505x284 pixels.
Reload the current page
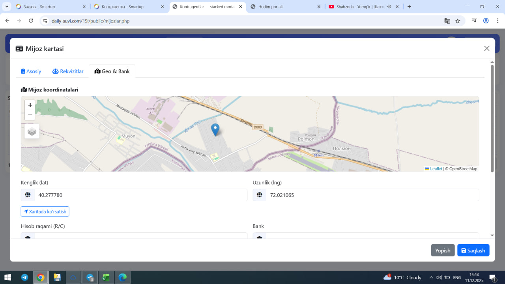[31, 21]
